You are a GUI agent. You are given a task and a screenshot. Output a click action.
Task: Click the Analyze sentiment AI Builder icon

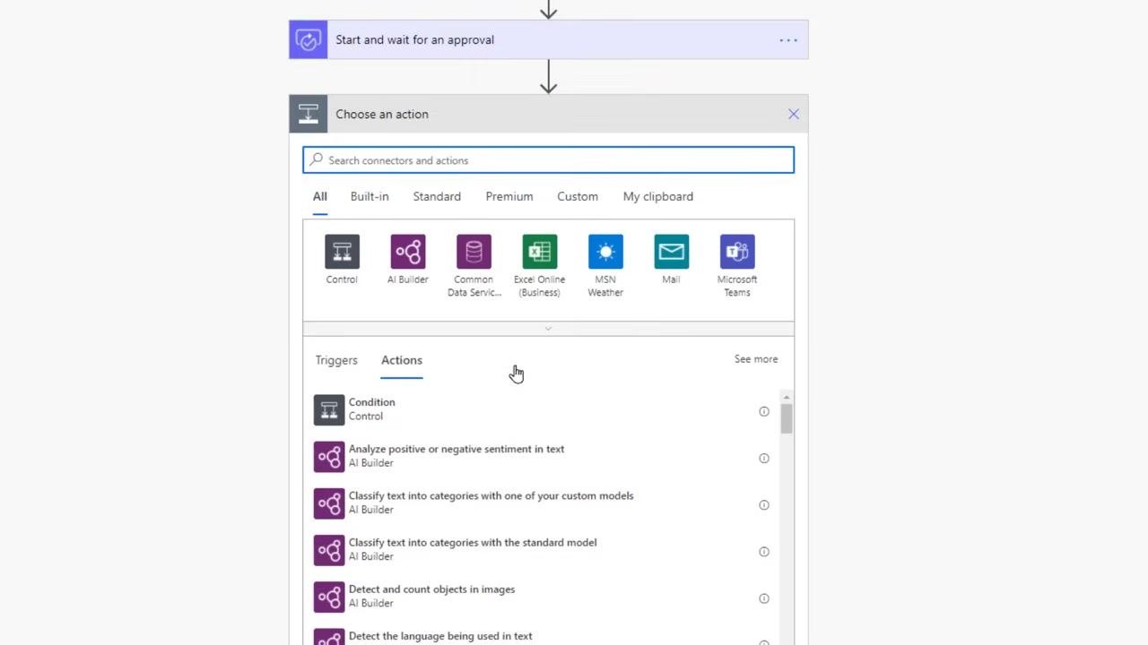pos(329,457)
